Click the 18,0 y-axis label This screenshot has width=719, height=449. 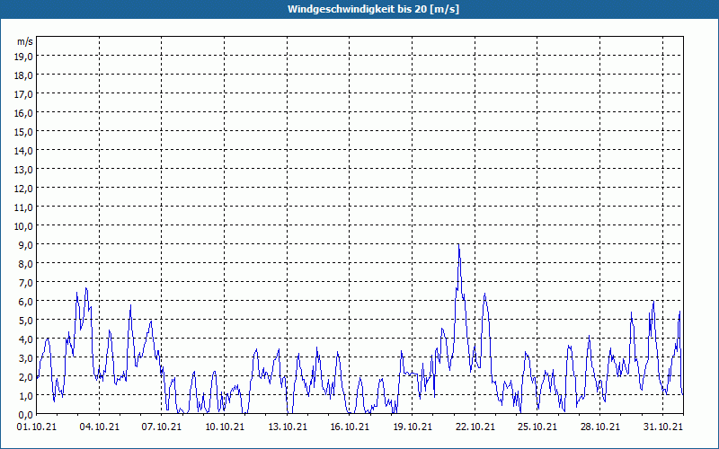click(24, 75)
